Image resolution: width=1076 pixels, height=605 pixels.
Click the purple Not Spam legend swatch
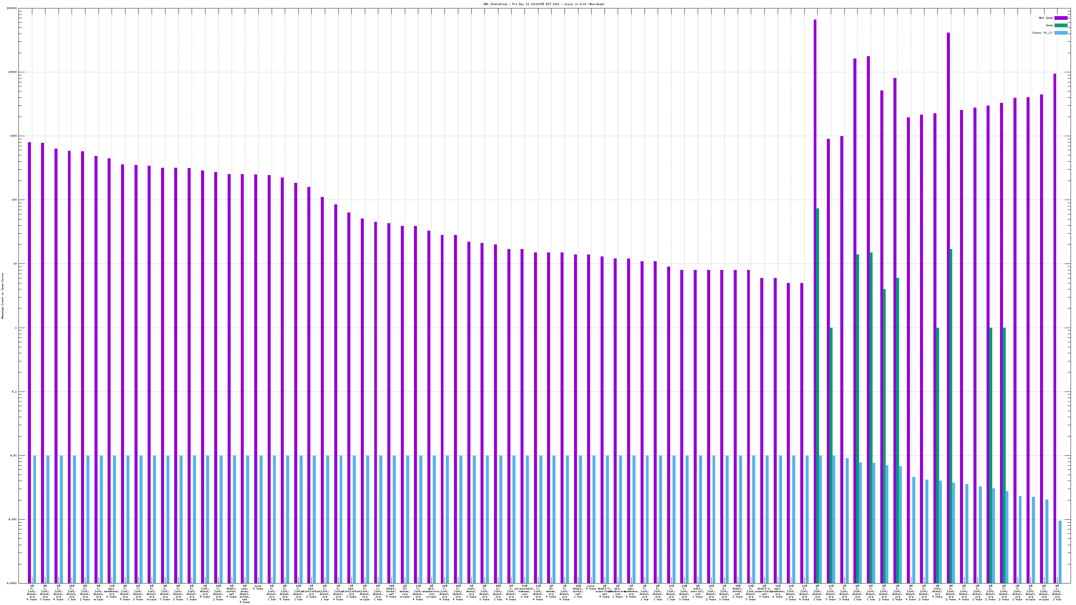(1061, 18)
